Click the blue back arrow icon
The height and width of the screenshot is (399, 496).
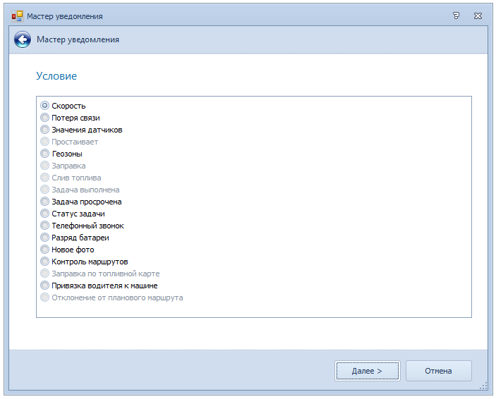(x=22, y=39)
